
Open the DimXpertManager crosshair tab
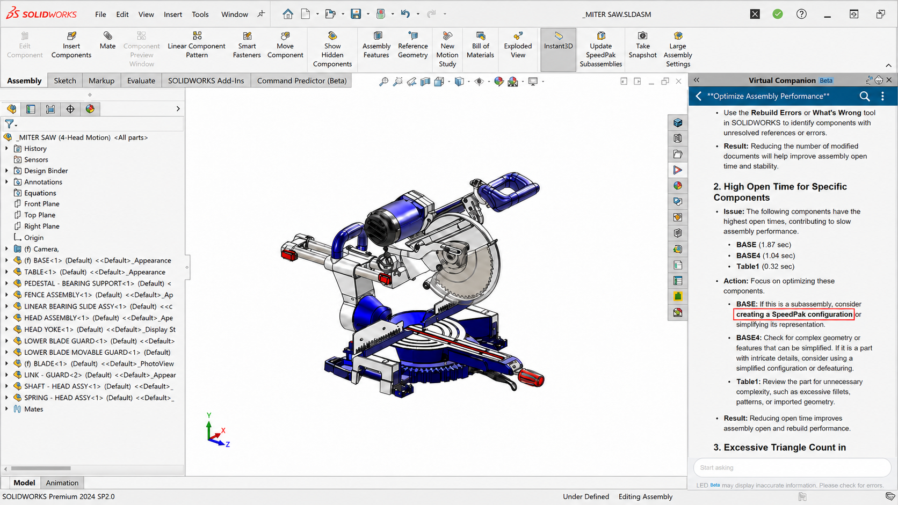click(70, 109)
